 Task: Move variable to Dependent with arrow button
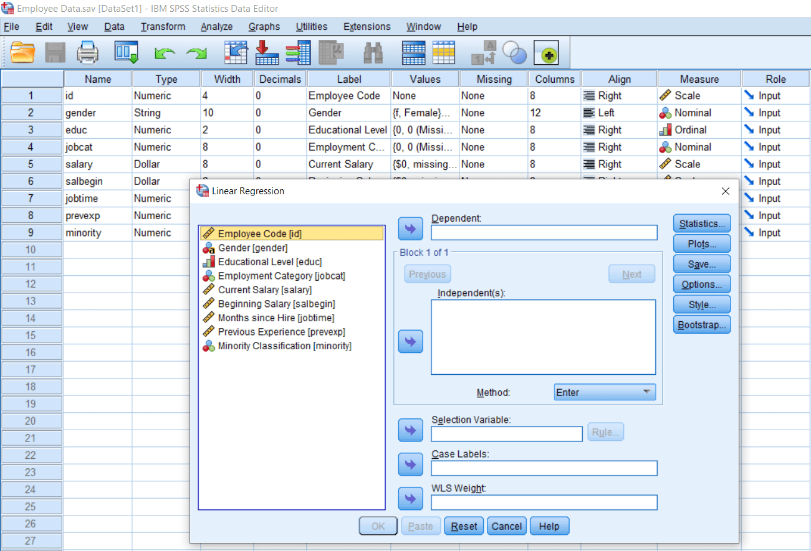(410, 229)
